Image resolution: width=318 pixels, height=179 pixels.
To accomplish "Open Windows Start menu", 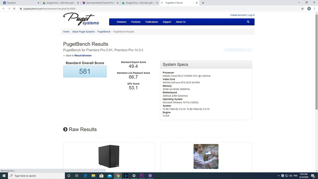I will point(4,176).
